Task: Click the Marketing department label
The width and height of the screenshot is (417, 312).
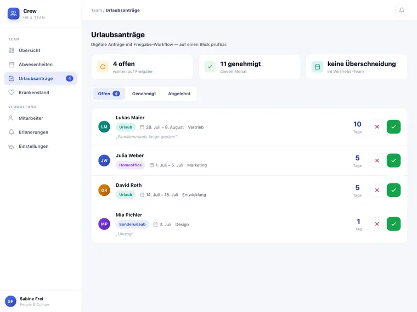Action: pos(197,165)
